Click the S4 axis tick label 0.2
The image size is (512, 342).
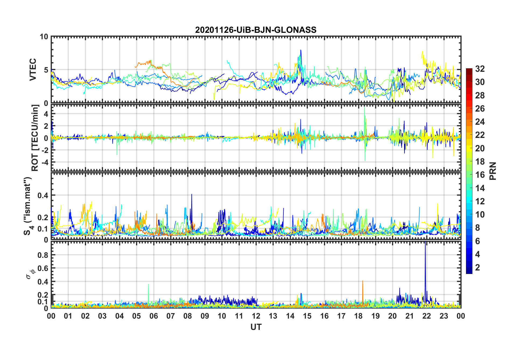43,218
